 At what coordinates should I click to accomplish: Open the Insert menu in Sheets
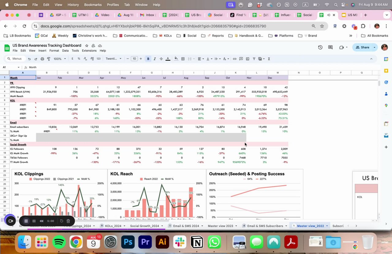click(42, 50)
